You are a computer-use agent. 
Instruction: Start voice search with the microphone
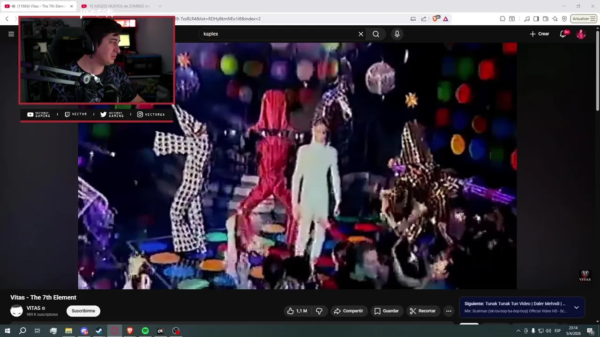[x=397, y=34]
